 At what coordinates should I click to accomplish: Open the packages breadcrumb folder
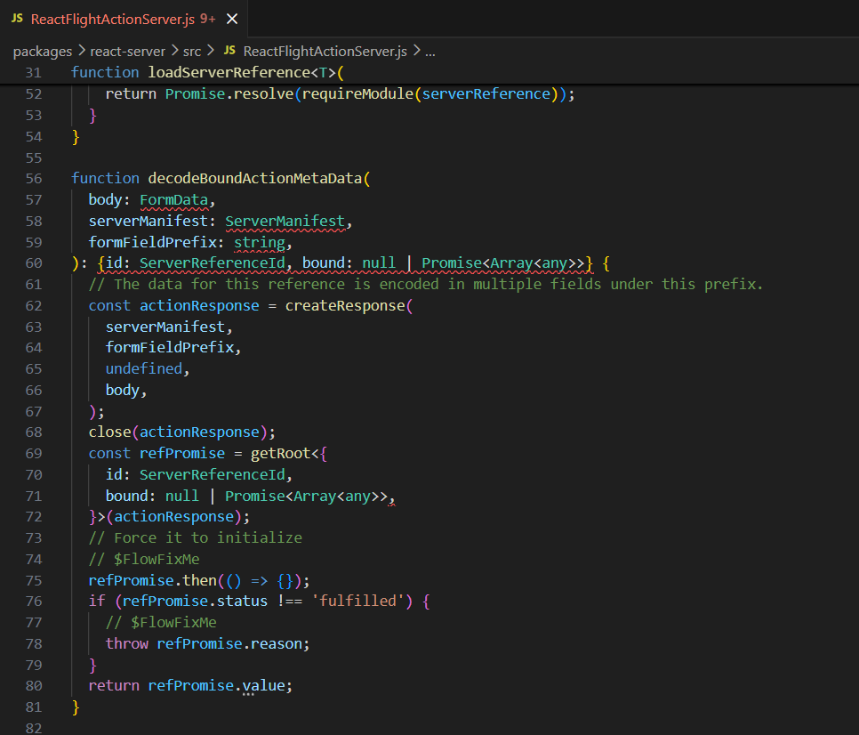(x=43, y=52)
